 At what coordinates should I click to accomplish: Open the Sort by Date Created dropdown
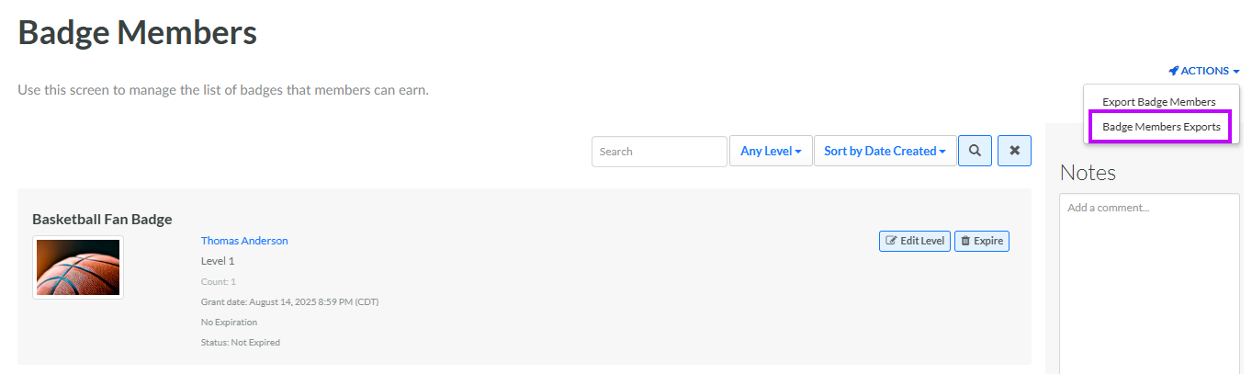click(885, 151)
